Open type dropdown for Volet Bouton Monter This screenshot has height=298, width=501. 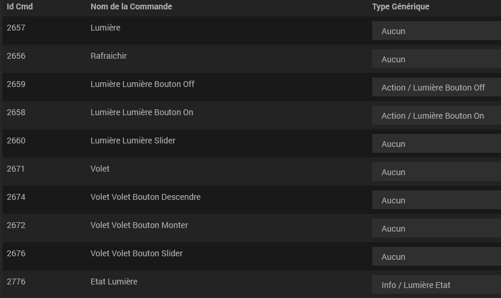coord(436,229)
